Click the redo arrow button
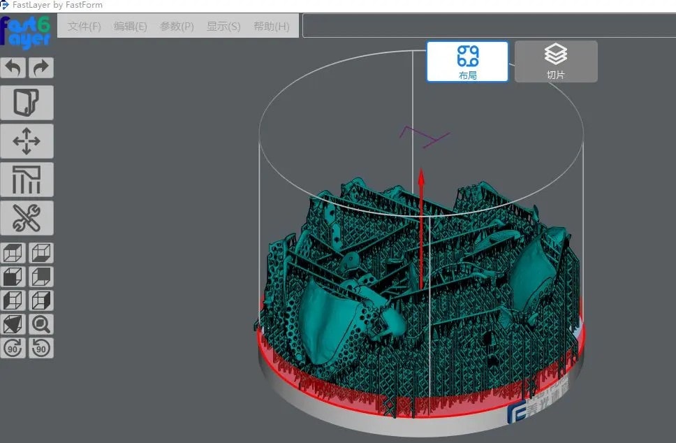Image resolution: width=676 pixels, height=443 pixels. [x=41, y=68]
